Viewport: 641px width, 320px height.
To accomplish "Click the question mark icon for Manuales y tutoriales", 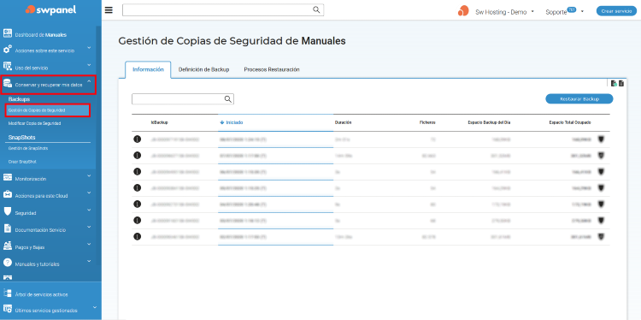I will pyautogui.click(x=8, y=263).
